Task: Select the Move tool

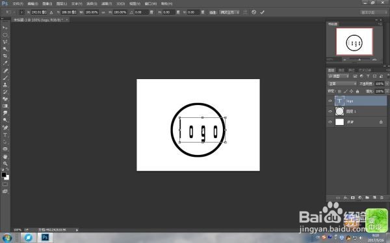Action: [x=5, y=27]
